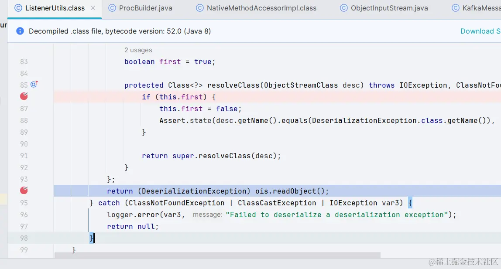501x269 pixels.
Task: Click the overriding method gutter icon on line 85
Action: tap(34, 85)
